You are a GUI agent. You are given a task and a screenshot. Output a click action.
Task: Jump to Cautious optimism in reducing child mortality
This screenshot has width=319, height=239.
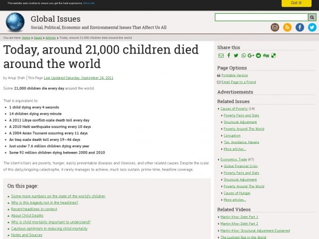coord(49,228)
